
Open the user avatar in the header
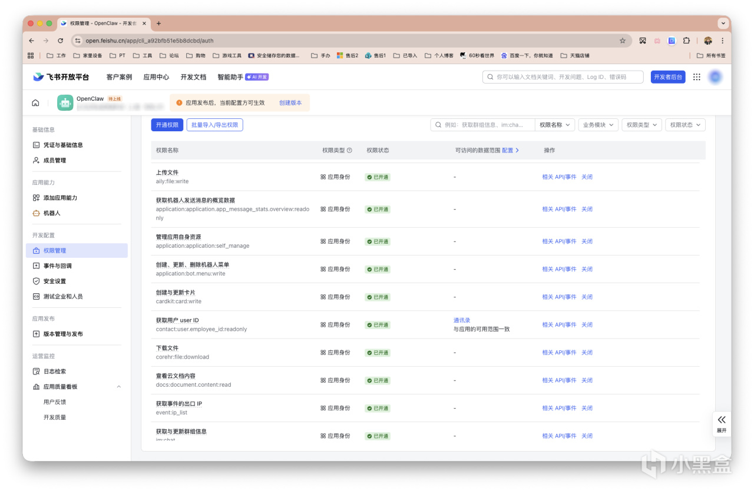tap(715, 77)
